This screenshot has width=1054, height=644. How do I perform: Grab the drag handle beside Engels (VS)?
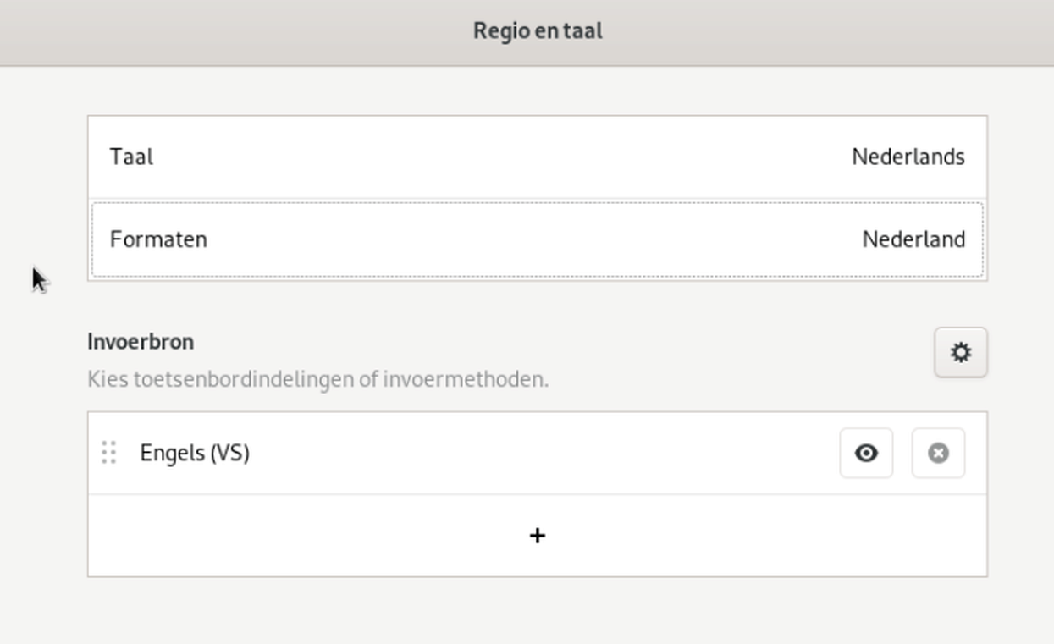(108, 453)
